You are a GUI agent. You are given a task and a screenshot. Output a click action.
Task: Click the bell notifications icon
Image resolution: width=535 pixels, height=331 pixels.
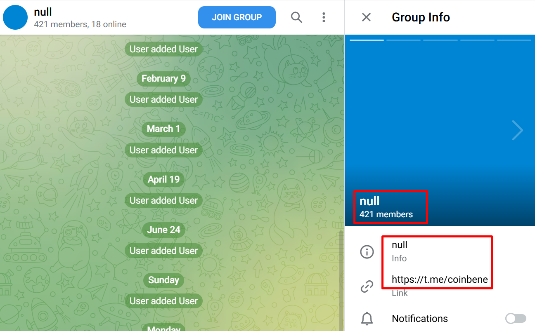367,319
